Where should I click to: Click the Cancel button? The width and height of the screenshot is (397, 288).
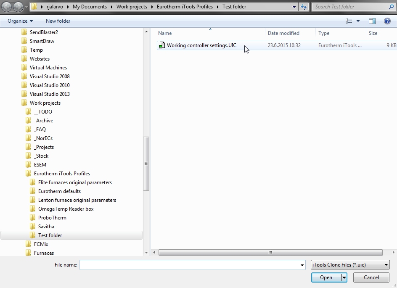point(371,277)
